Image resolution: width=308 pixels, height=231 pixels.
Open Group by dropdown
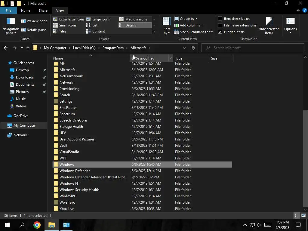[186, 19]
